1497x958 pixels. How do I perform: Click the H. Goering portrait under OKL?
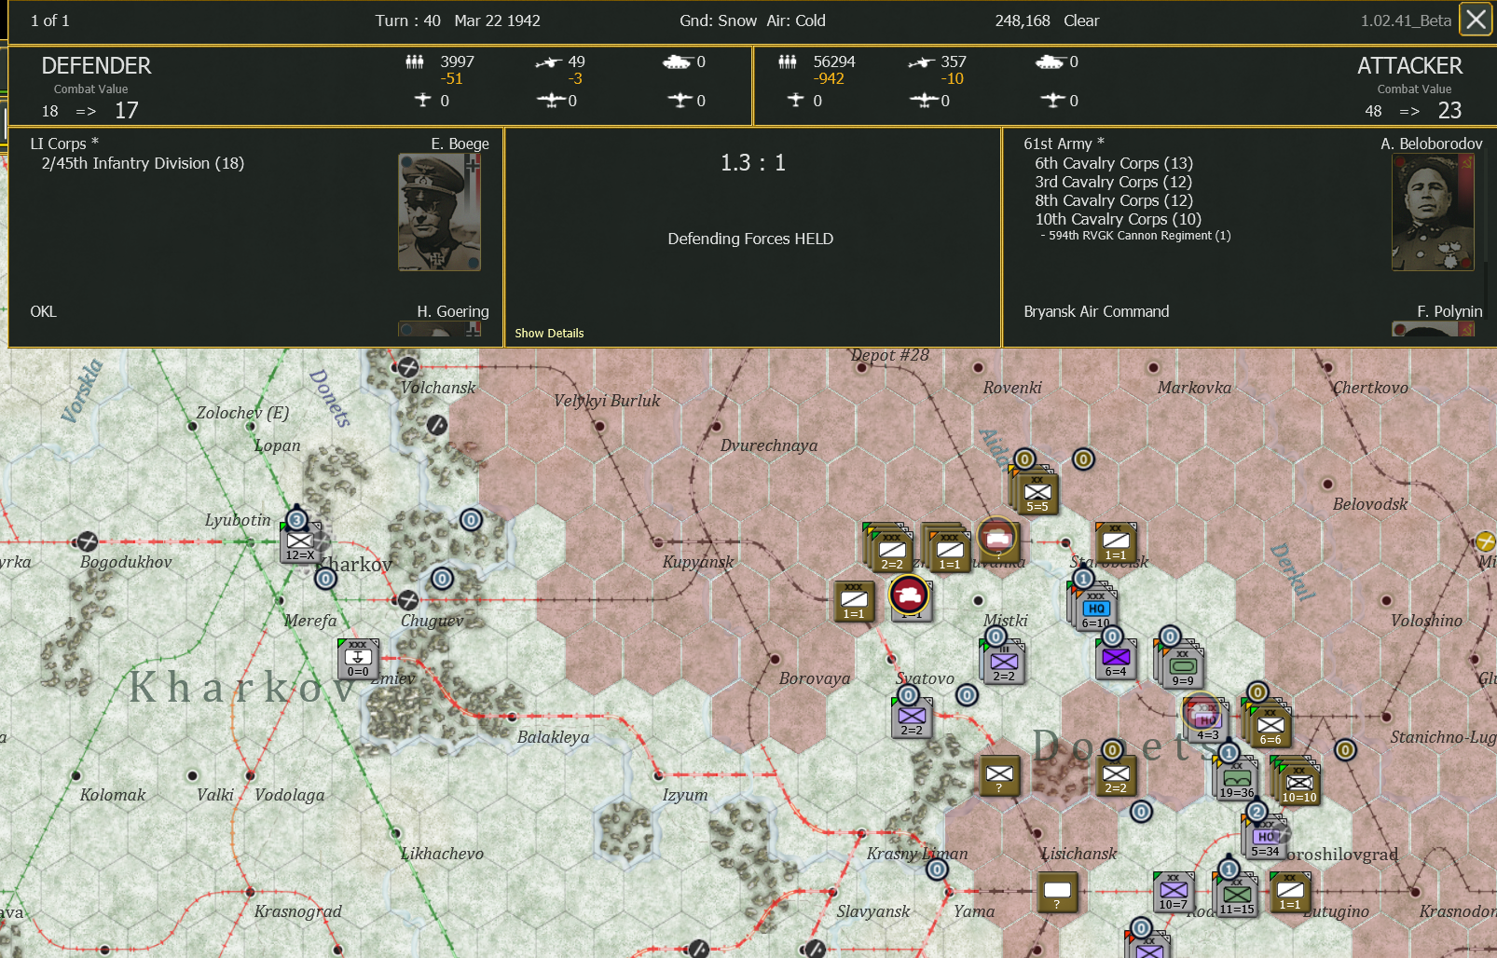(440, 329)
